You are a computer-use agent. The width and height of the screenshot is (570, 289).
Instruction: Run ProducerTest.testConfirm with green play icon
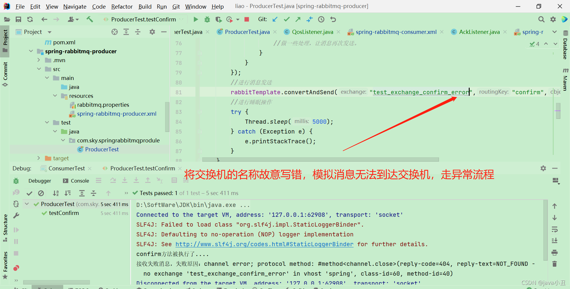click(196, 19)
